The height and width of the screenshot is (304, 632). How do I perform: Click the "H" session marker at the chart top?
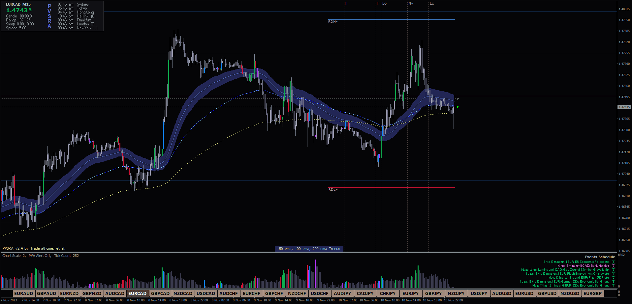[346, 3]
